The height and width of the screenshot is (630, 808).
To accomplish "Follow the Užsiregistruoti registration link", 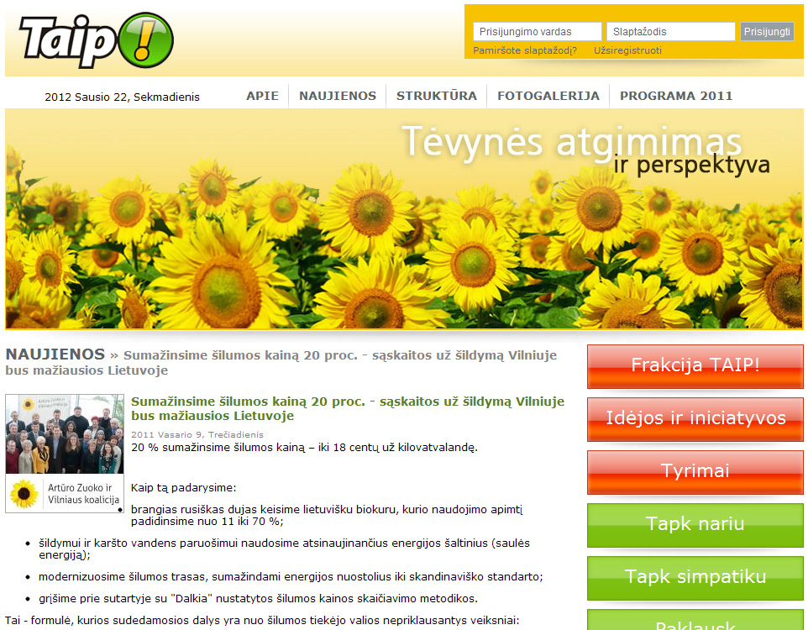I will point(627,50).
